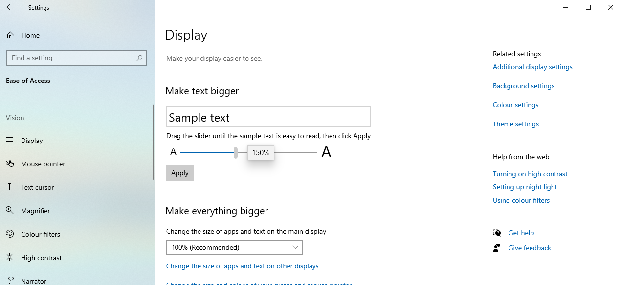Click the Ease of Access heading
620x285 pixels.
(x=28, y=81)
